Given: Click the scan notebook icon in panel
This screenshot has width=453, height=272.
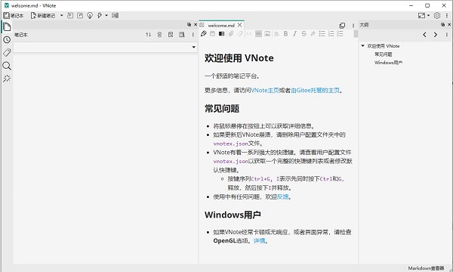Looking at the screenshot, I should pos(171,35).
